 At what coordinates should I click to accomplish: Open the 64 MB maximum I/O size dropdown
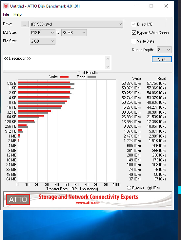coord(74,33)
